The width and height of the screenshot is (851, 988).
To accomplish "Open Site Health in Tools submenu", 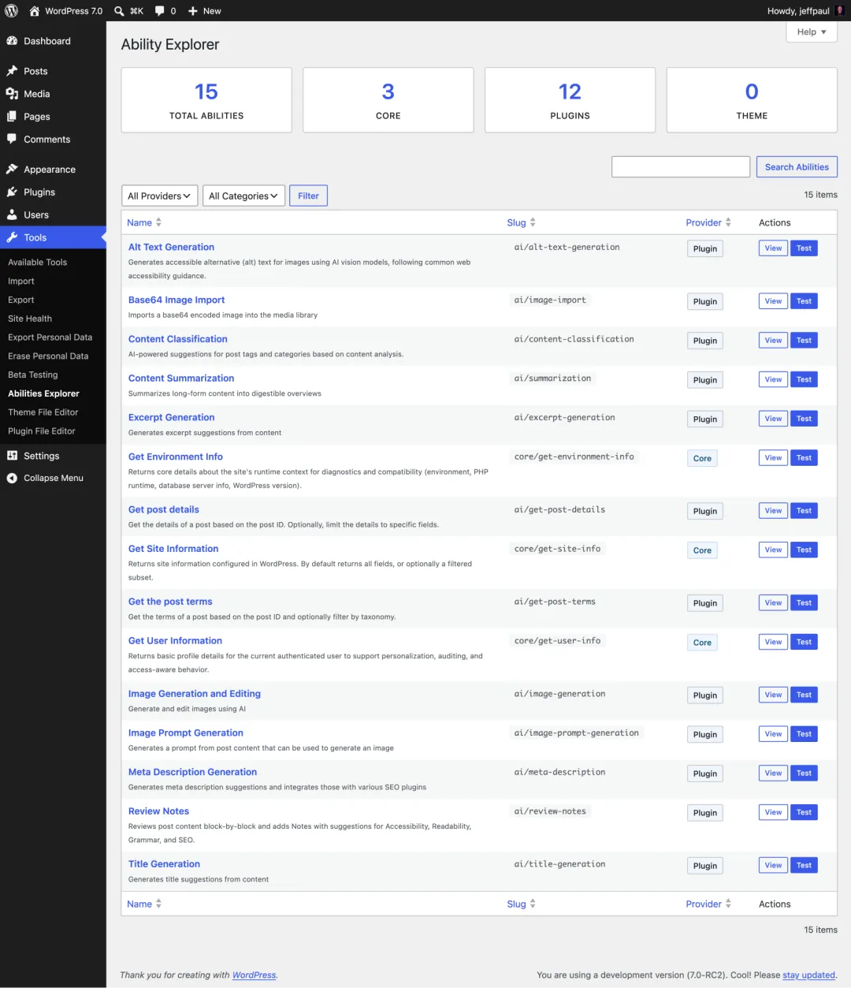I will point(30,319).
